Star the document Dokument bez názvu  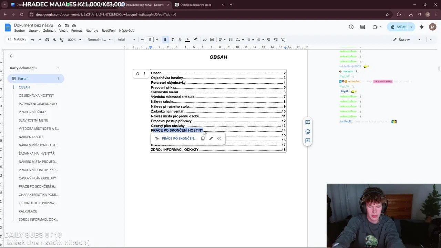click(x=59, y=25)
